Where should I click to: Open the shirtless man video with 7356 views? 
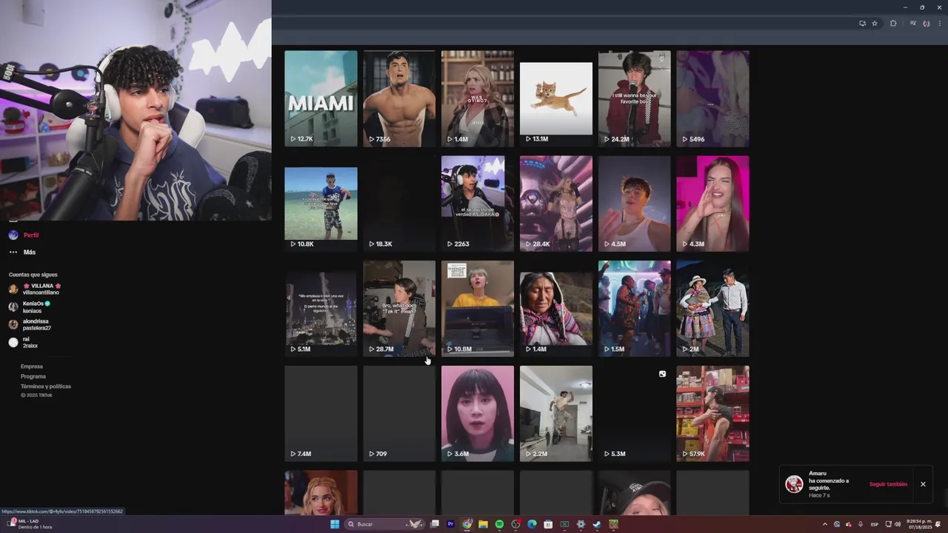point(399,98)
